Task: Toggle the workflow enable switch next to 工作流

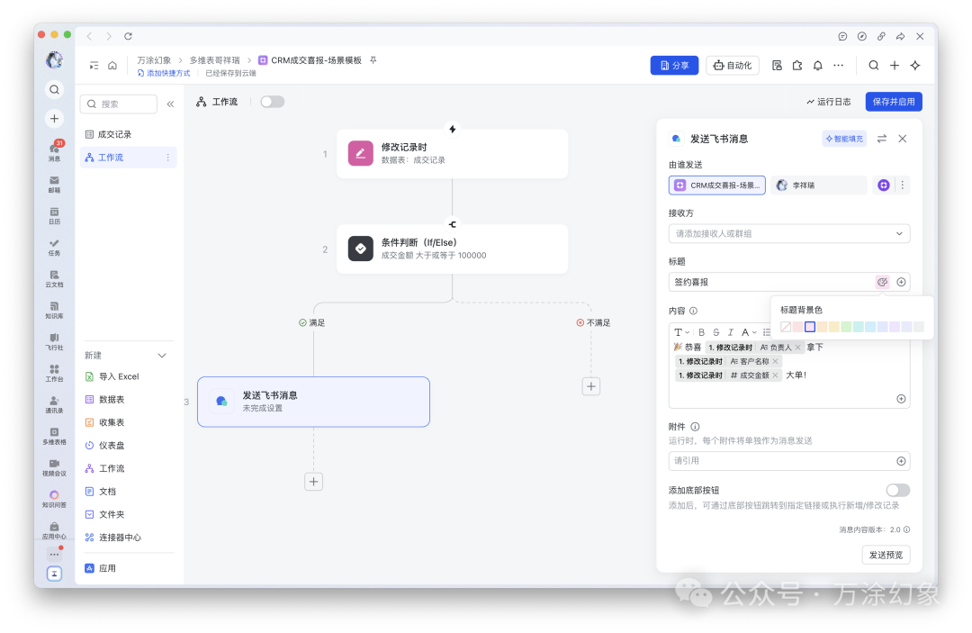Action: (x=273, y=102)
